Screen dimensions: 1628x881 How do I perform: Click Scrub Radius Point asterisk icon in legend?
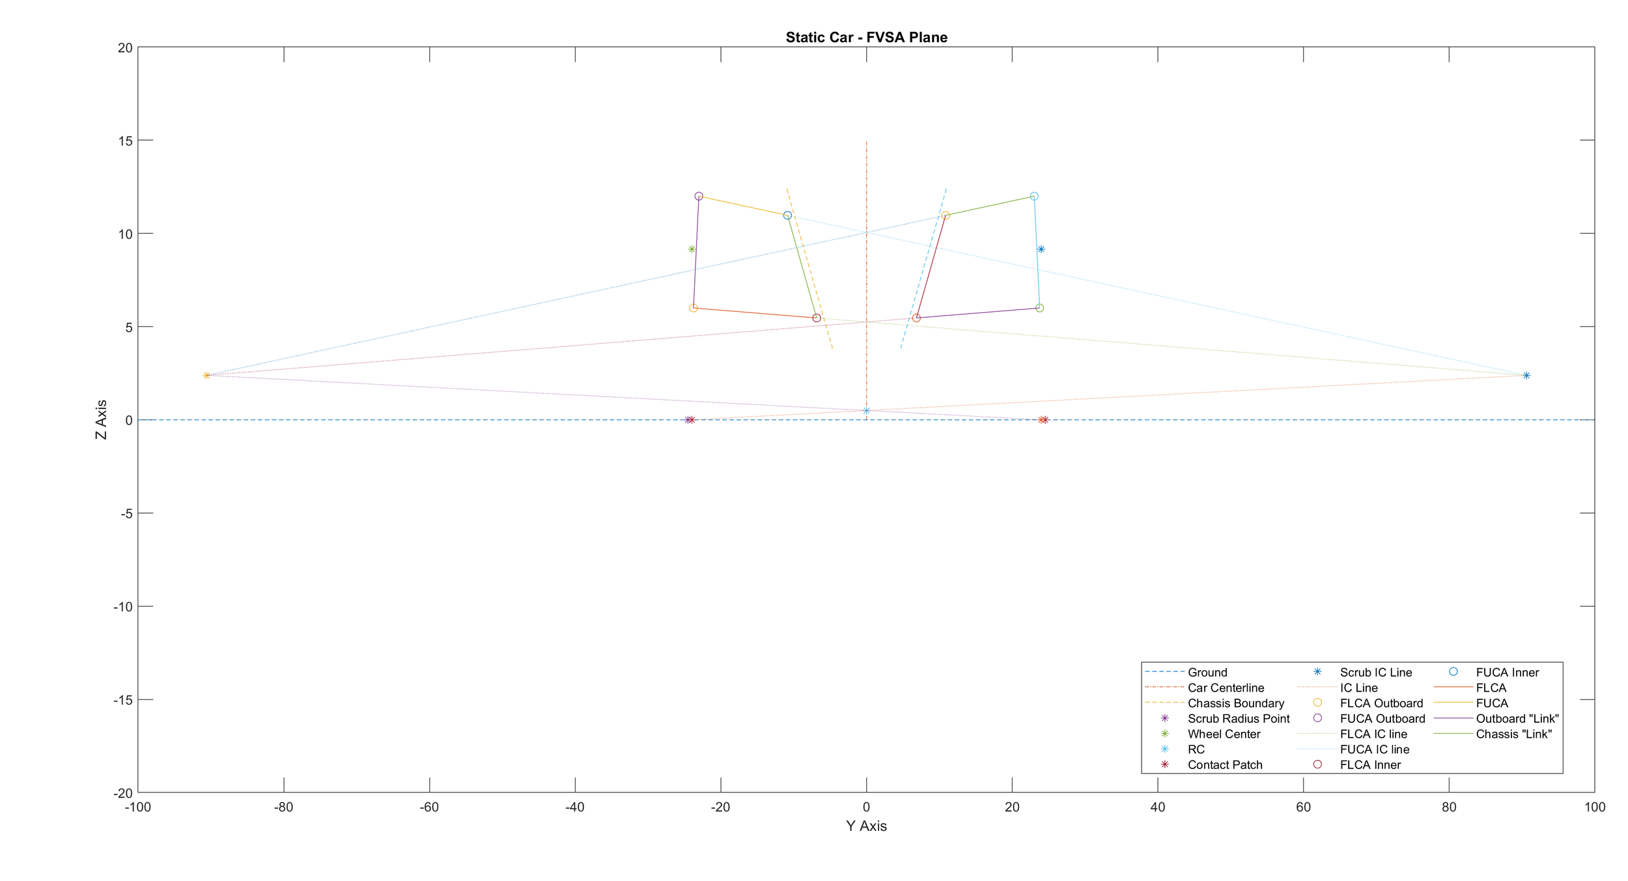tap(1165, 718)
